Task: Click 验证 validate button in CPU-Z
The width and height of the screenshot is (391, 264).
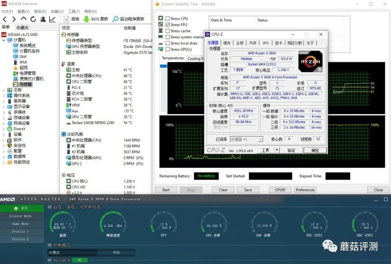Action: [291, 150]
